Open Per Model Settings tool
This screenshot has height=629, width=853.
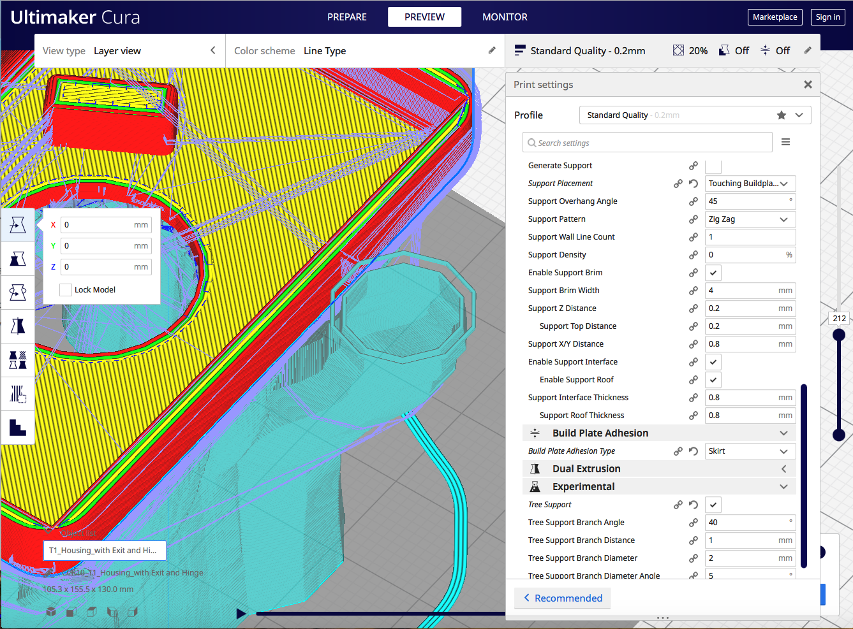pos(18,360)
